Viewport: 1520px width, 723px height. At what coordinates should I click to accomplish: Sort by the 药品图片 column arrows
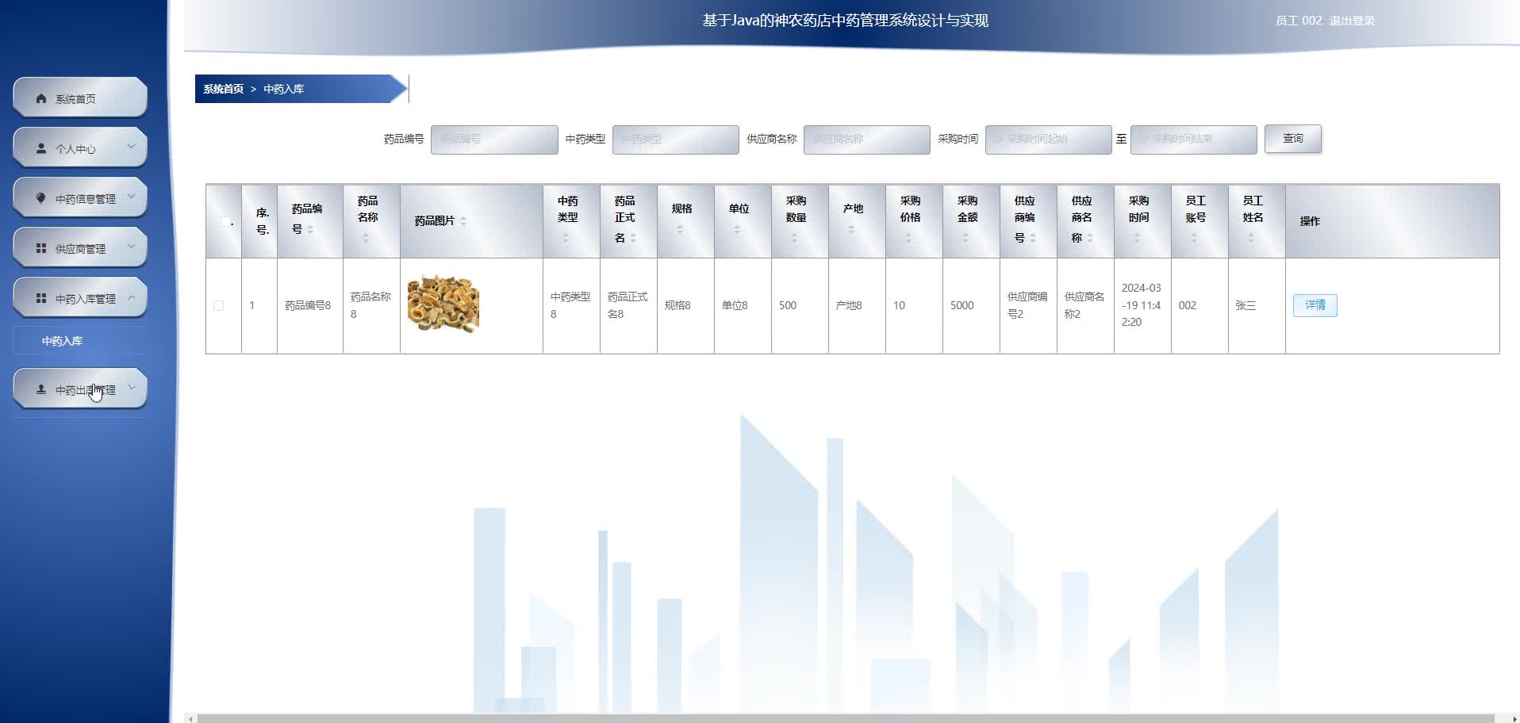click(x=463, y=221)
